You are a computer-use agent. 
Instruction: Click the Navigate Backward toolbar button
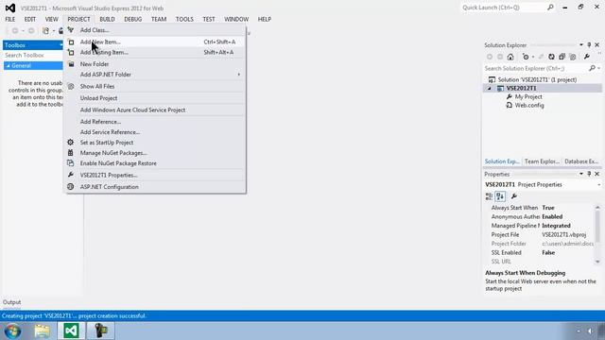tap(15, 31)
